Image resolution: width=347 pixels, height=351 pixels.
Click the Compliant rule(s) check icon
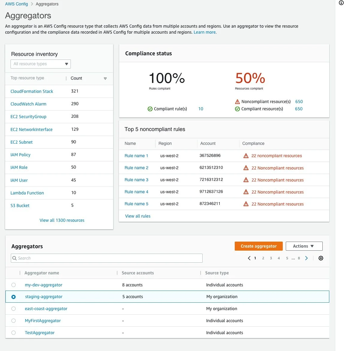tap(150, 109)
